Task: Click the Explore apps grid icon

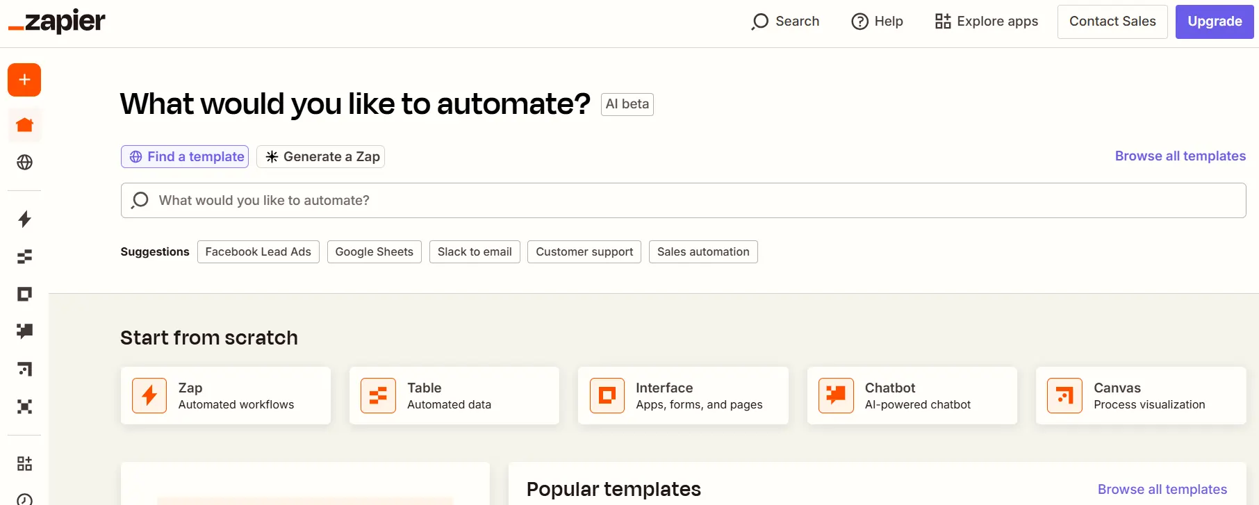Action: pos(943,22)
